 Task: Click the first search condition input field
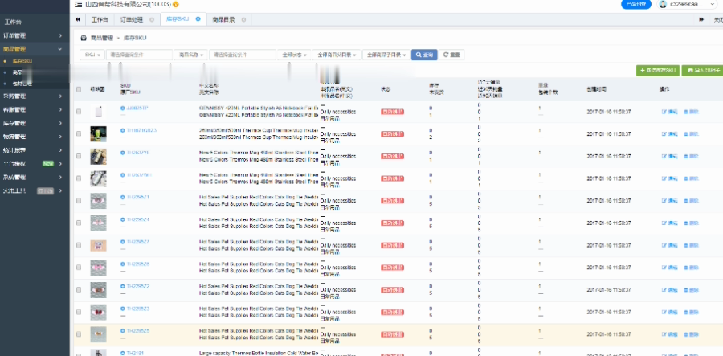139,55
